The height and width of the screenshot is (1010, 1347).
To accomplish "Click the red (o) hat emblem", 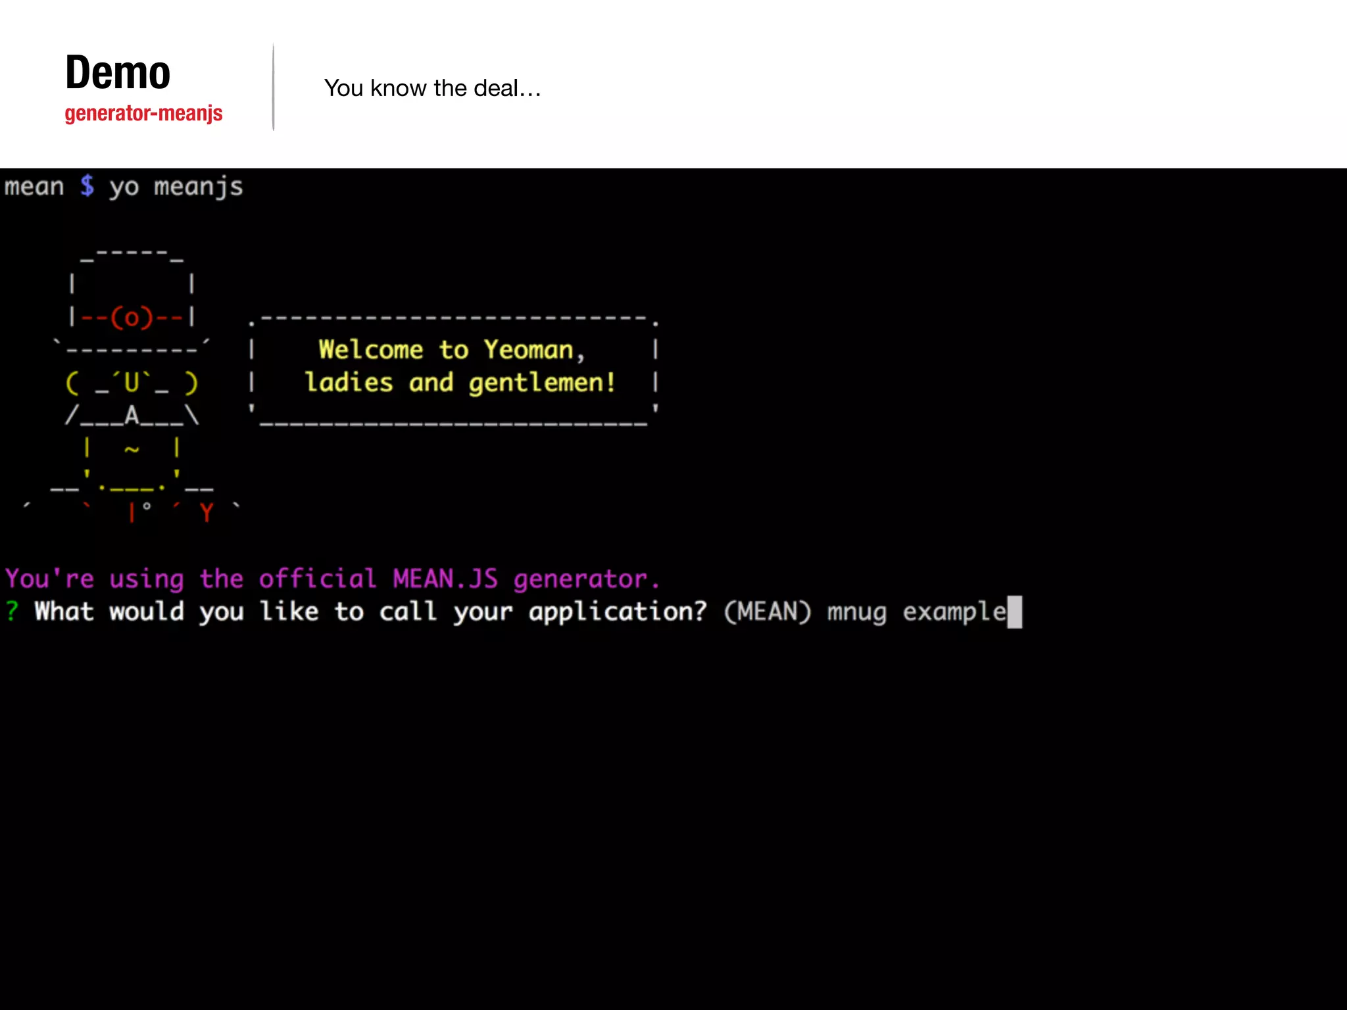I will point(132,318).
